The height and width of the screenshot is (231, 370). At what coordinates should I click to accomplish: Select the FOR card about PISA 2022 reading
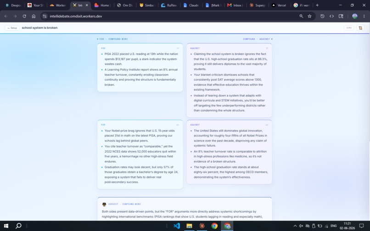(x=140, y=67)
